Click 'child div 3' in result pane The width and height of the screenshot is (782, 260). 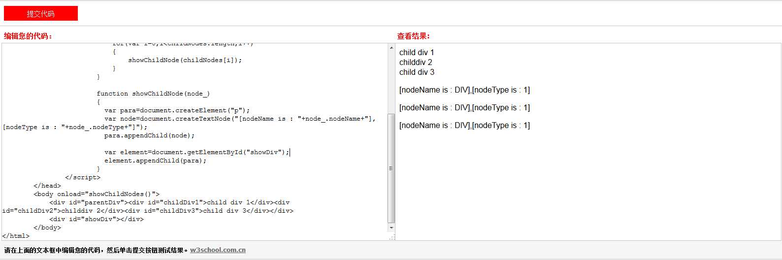(x=417, y=72)
